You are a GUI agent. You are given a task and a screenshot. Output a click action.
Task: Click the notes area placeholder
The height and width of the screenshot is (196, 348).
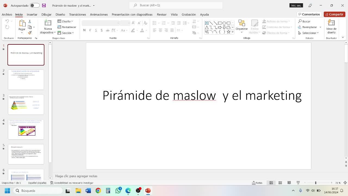76,176
